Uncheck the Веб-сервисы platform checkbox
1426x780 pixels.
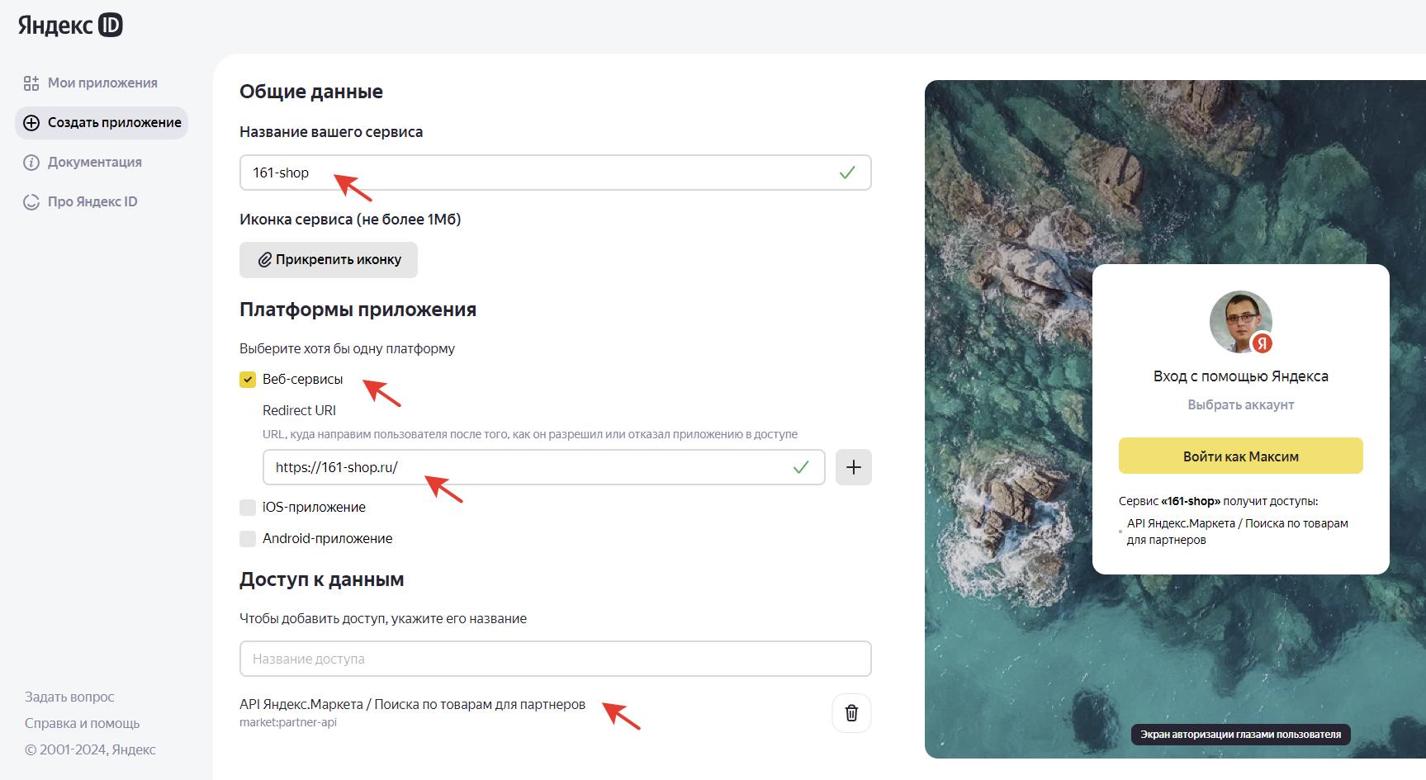click(248, 380)
